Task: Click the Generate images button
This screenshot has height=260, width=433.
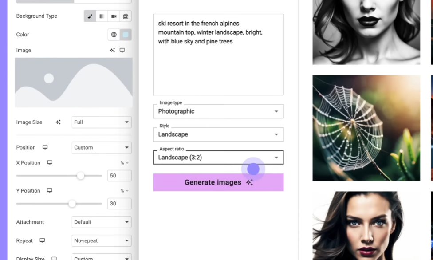Action: pos(218,182)
